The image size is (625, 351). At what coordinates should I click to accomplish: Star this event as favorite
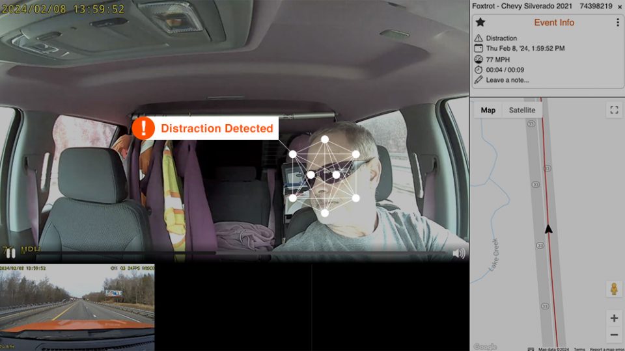click(x=480, y=22)
